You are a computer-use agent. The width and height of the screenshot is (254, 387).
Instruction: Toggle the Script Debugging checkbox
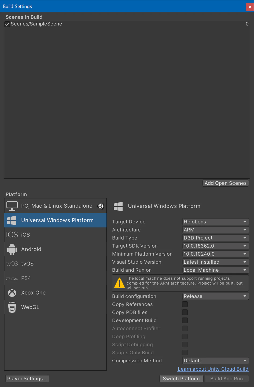pyautogui.click(x=185, y=345)
